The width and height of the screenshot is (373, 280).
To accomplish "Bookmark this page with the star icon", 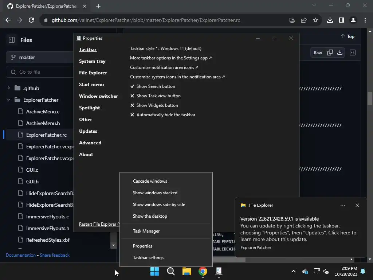I will tap(315, 20).
